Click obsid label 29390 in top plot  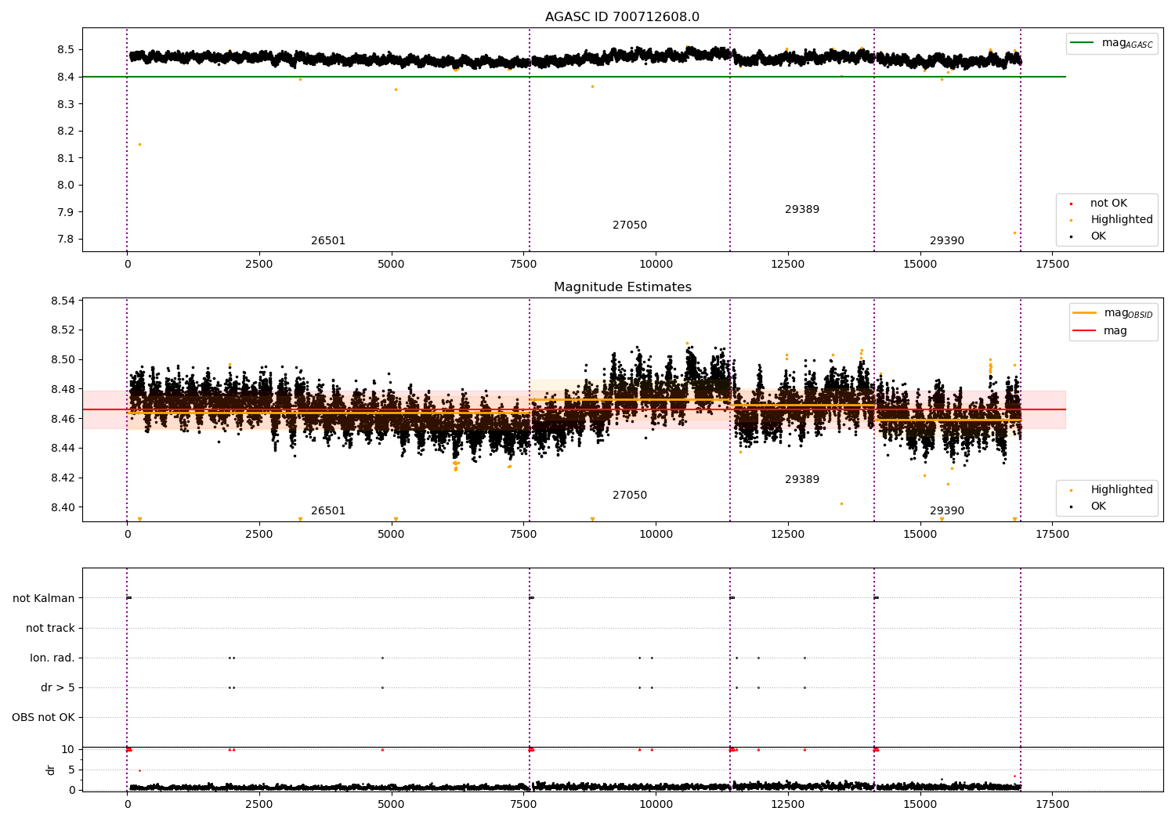click(x=947, y=241)
